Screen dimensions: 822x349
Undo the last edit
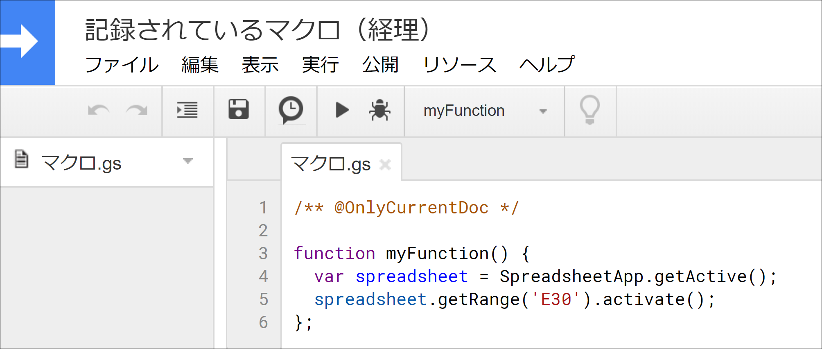click(x=99, y=111)
